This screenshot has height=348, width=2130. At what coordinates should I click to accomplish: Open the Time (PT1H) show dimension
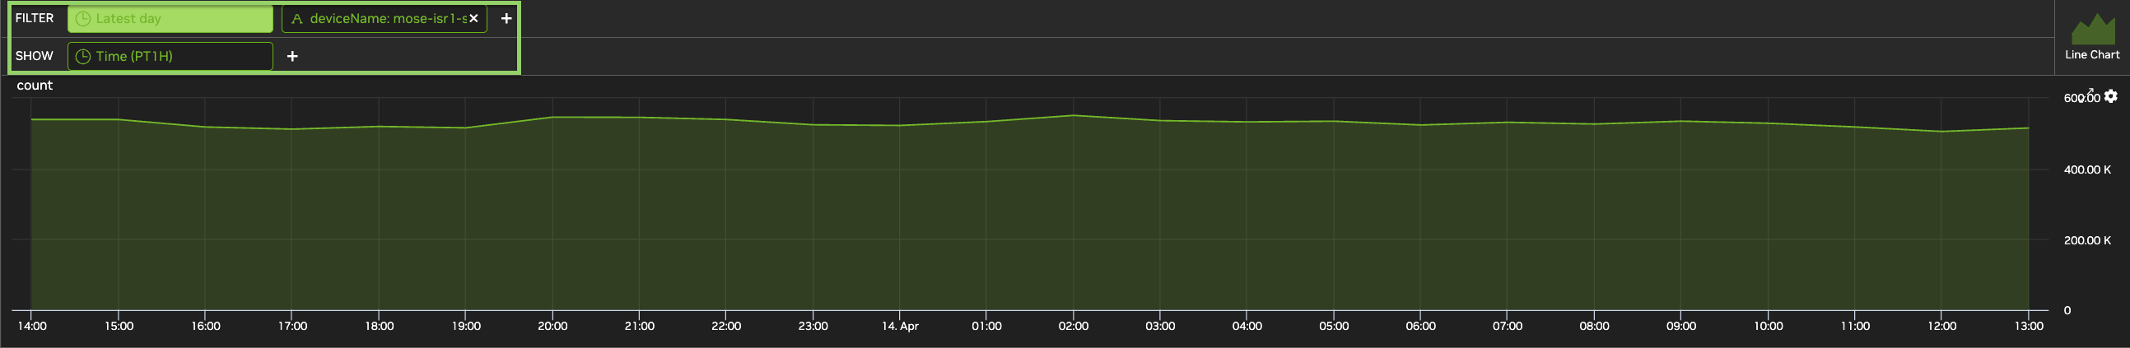coord(170,56)
